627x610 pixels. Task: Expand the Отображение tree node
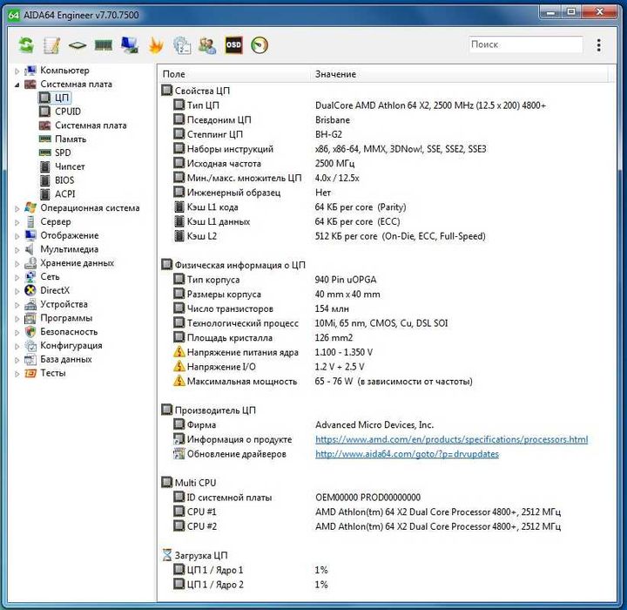17,236
